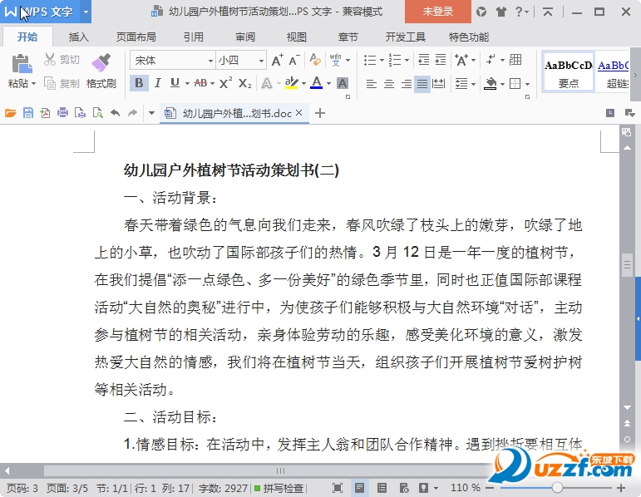Expand strikethrough options dropdown arrow
641x497 pixels.
212,83
